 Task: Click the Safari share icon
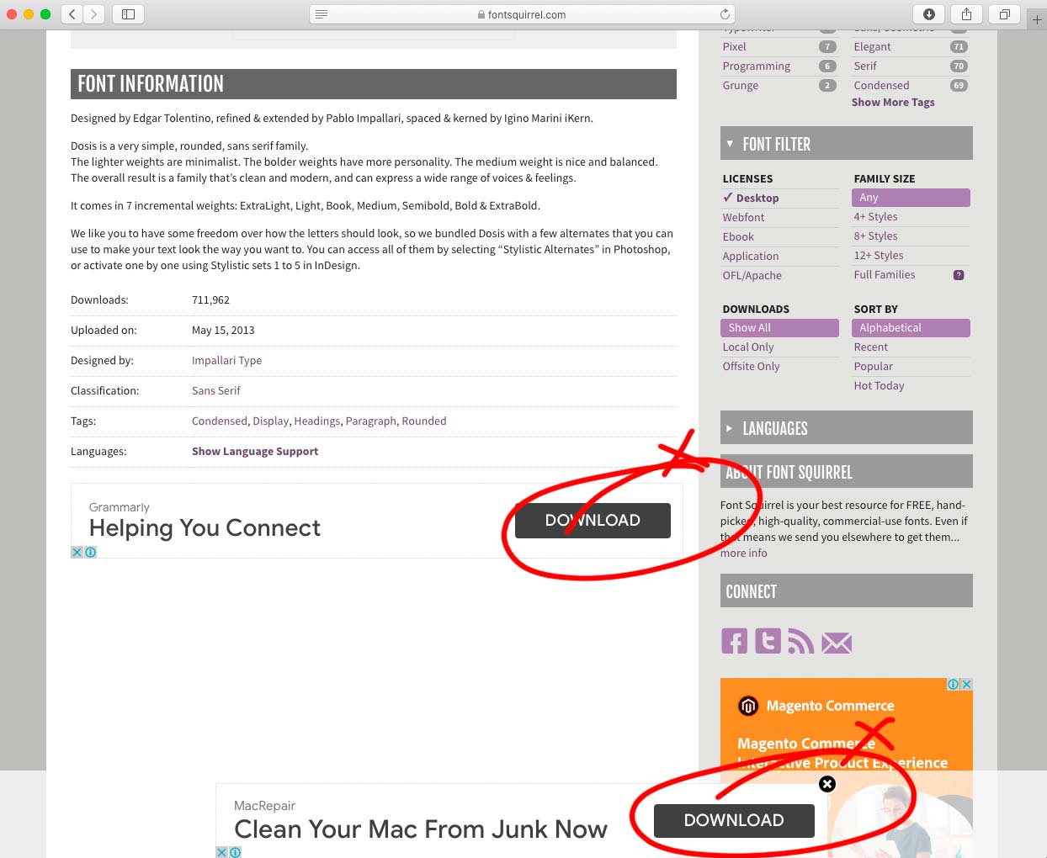click(x=966, y=14)
